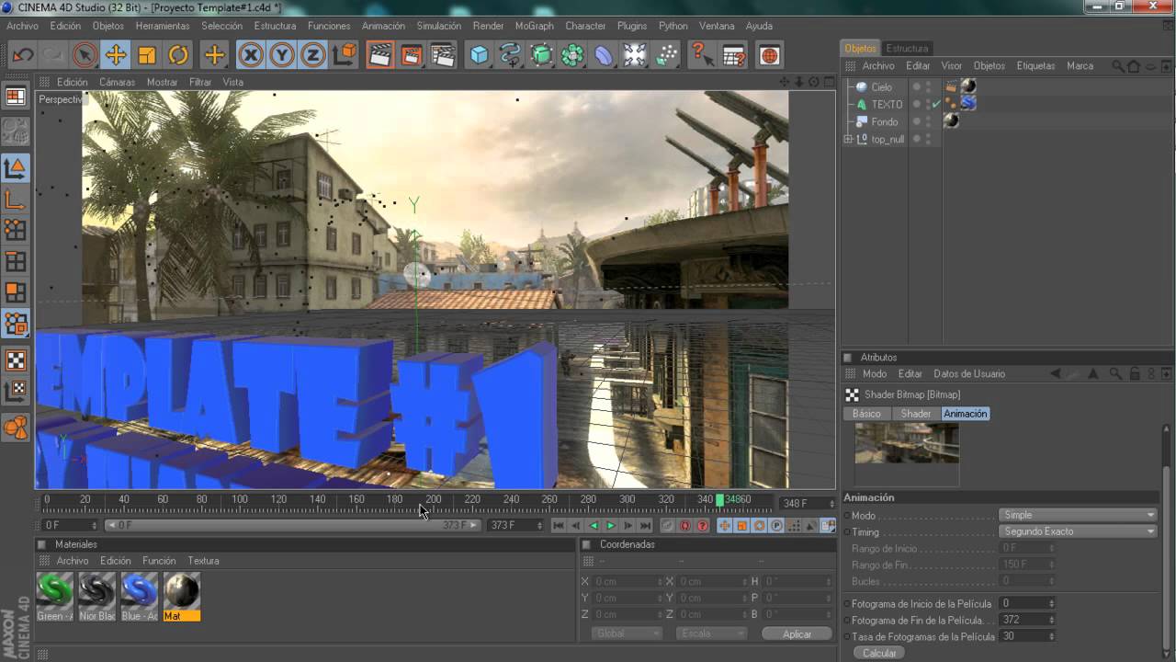The image size is (1176, 662).
Task: Open the scene and floor objects icon
Action: click(635, 55)
